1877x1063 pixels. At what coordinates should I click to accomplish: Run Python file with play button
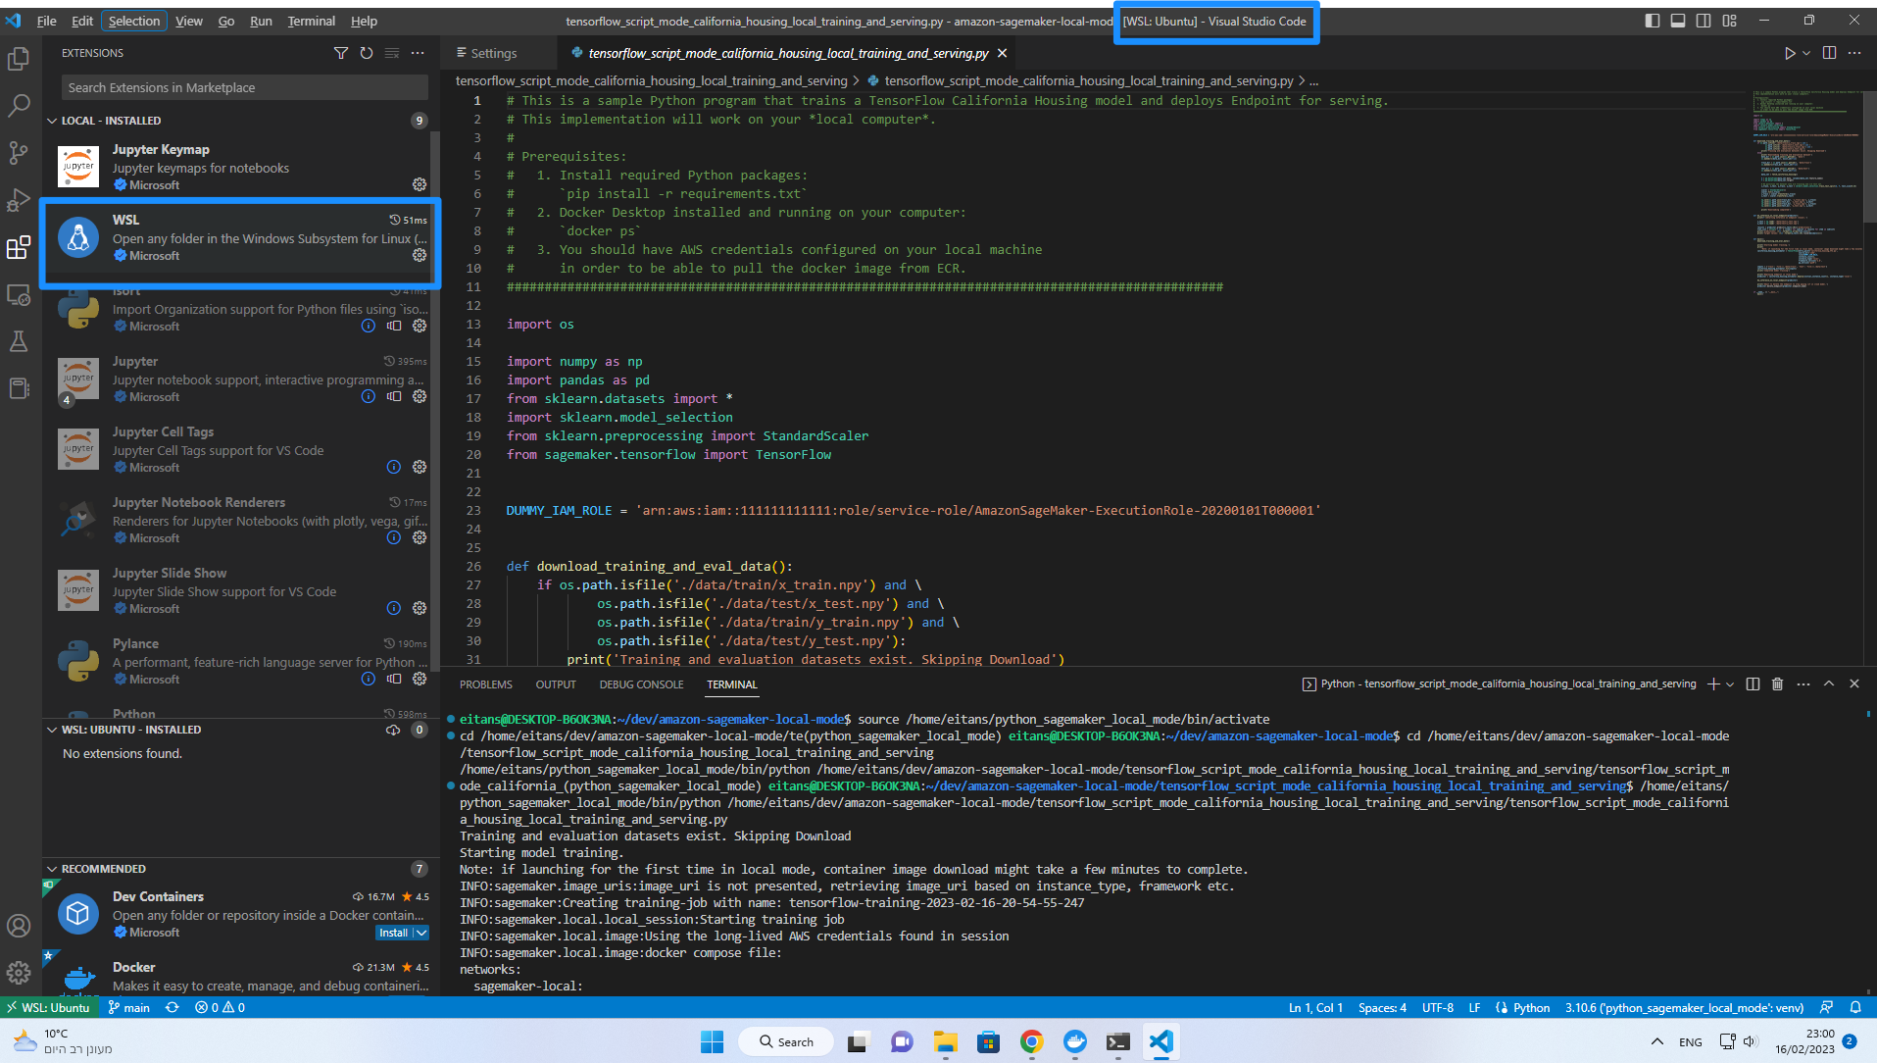pos(1790,53)
